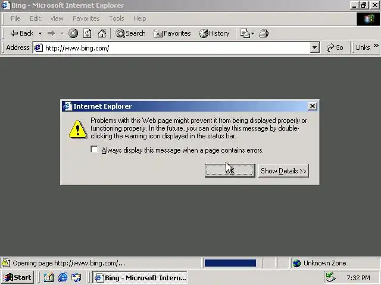The height and width of the screenshot is (285, 381).
Task: Open the Favorites menu in menu bar
Action: click(x=86, y=18)
